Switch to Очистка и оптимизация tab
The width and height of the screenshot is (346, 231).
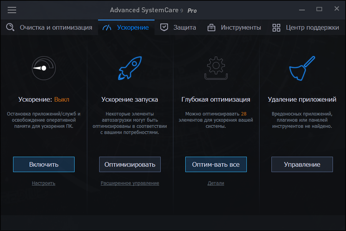[49, 27]
